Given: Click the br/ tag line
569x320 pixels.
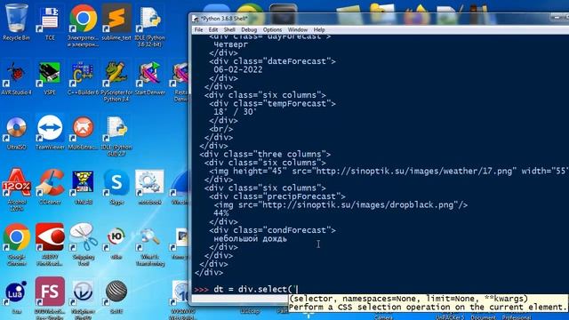Looking at the screenshot, I should [221, 129].
